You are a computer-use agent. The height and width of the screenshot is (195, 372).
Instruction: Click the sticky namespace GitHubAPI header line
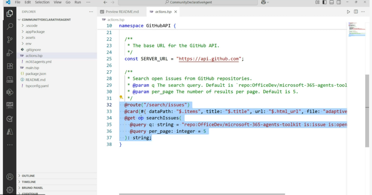(223, 26)
